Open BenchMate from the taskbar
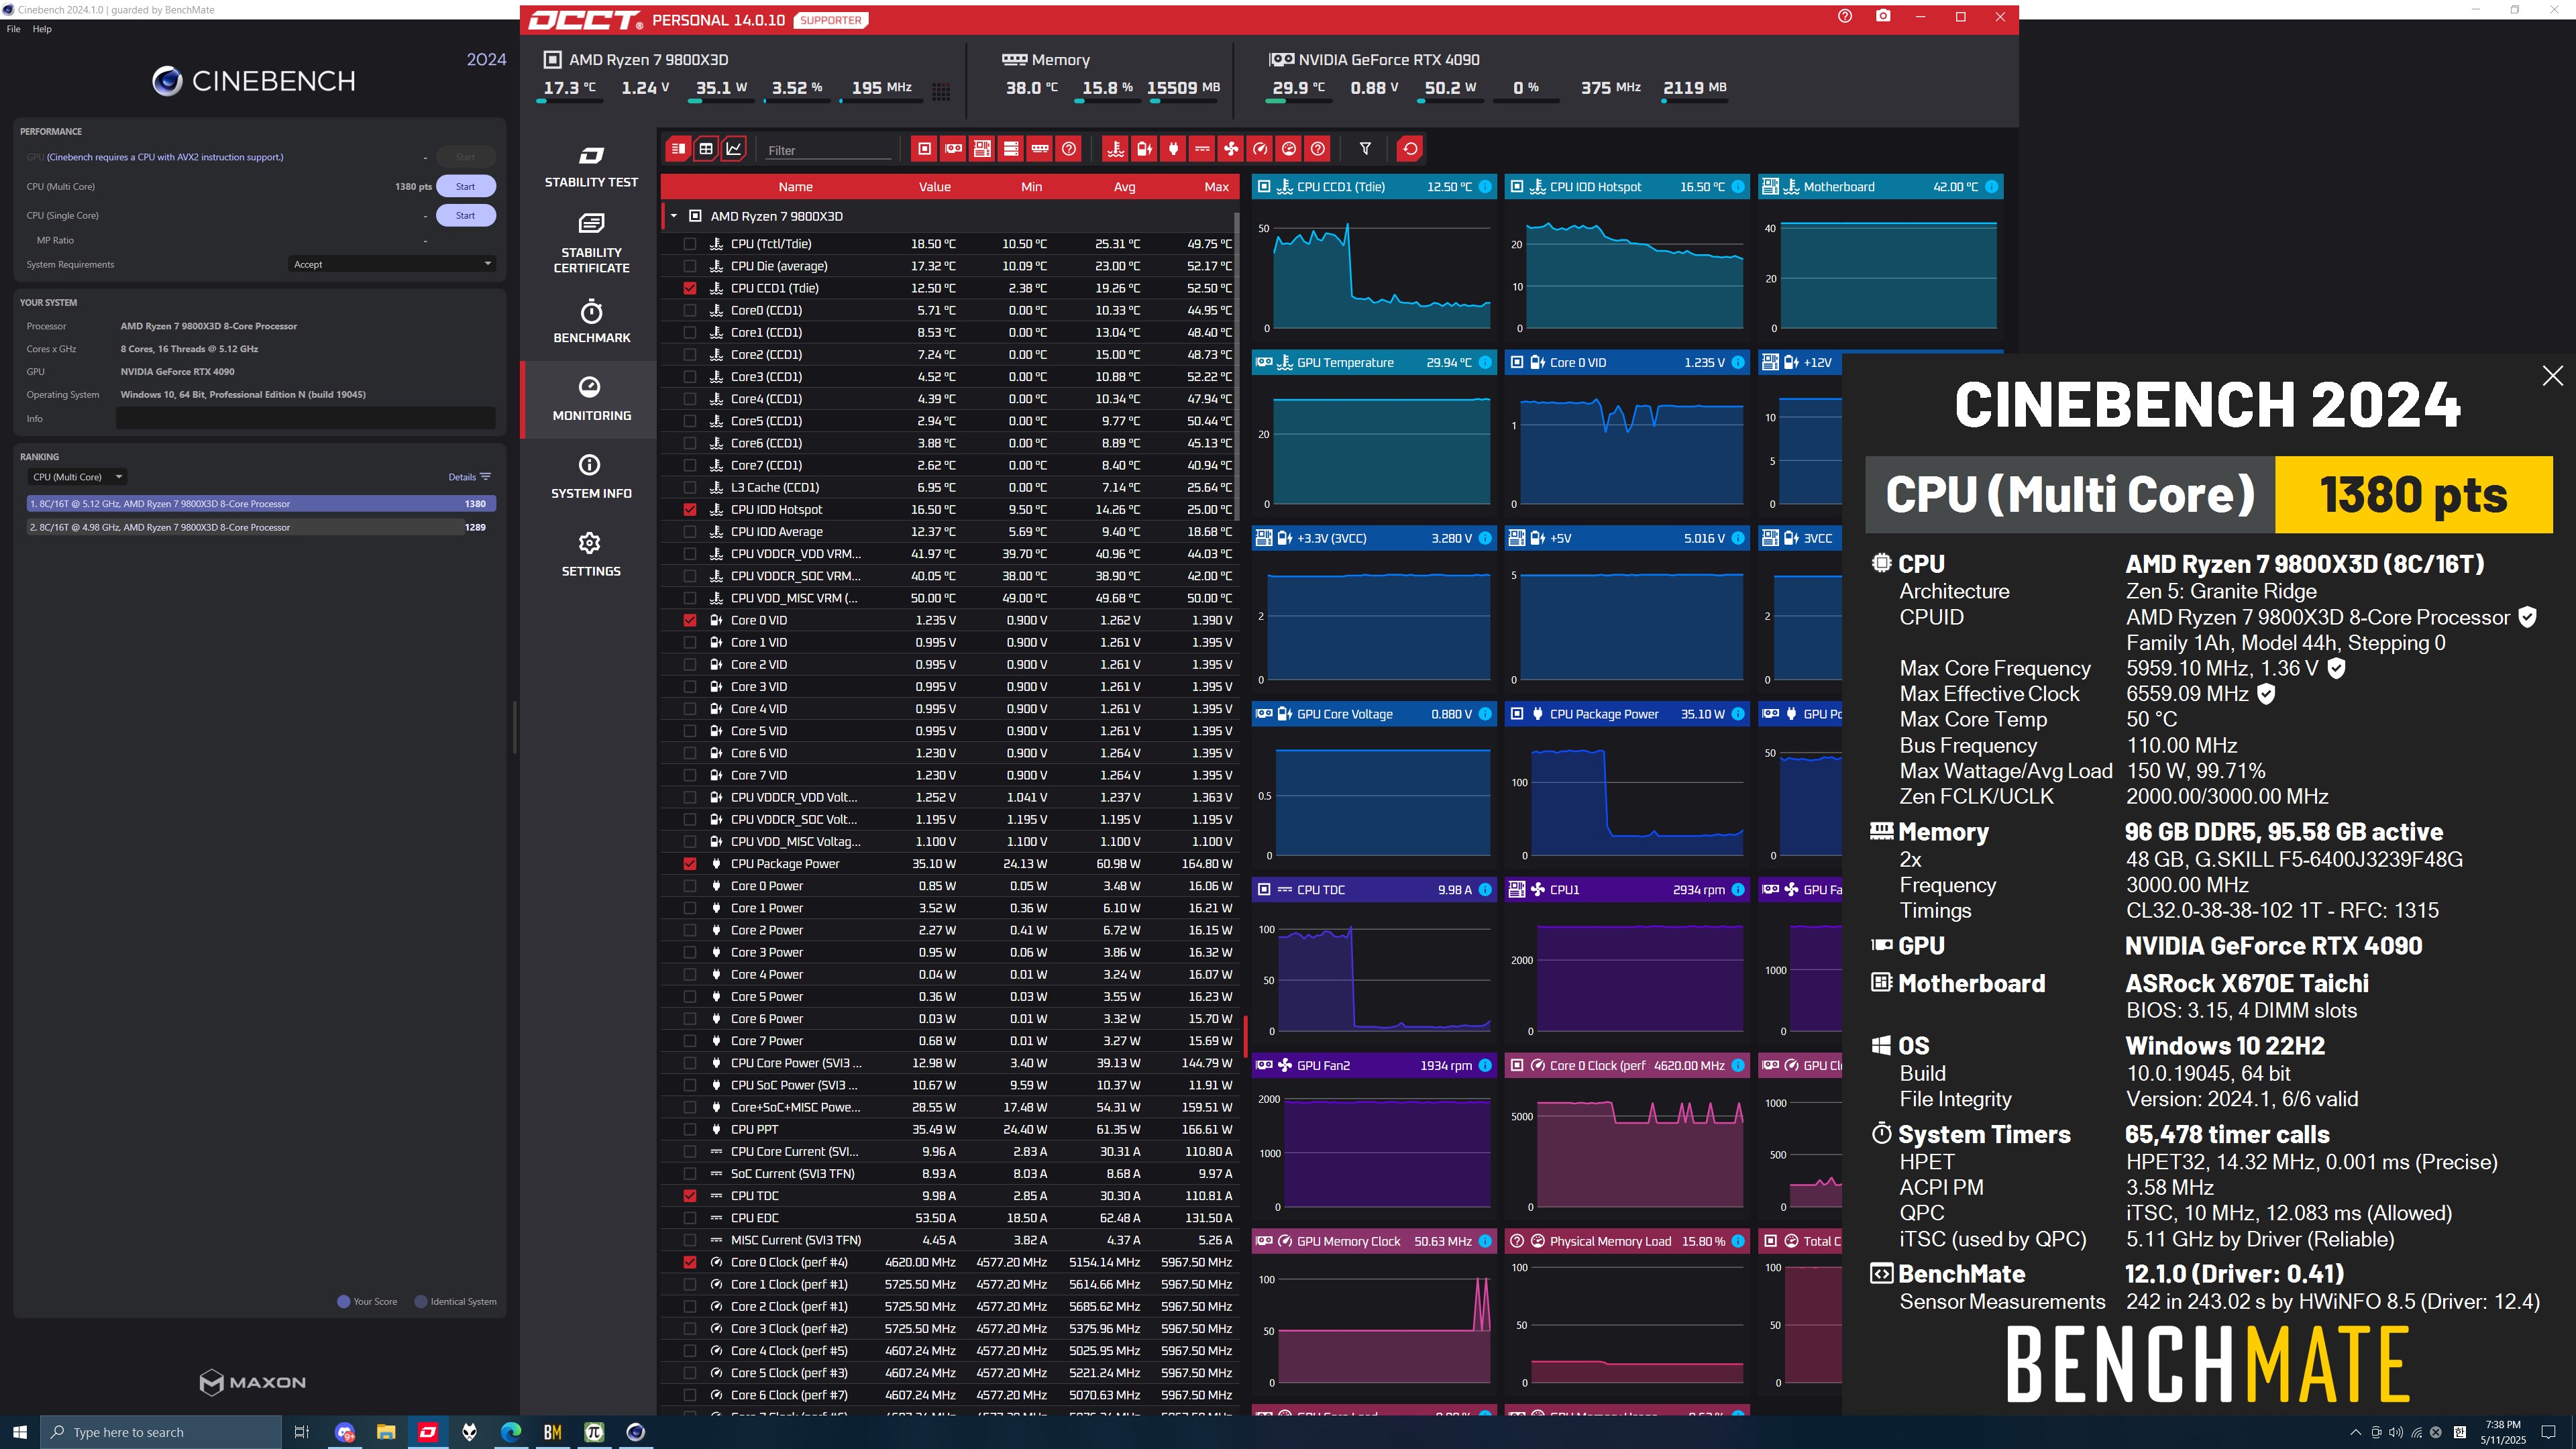 point(552,1432)
